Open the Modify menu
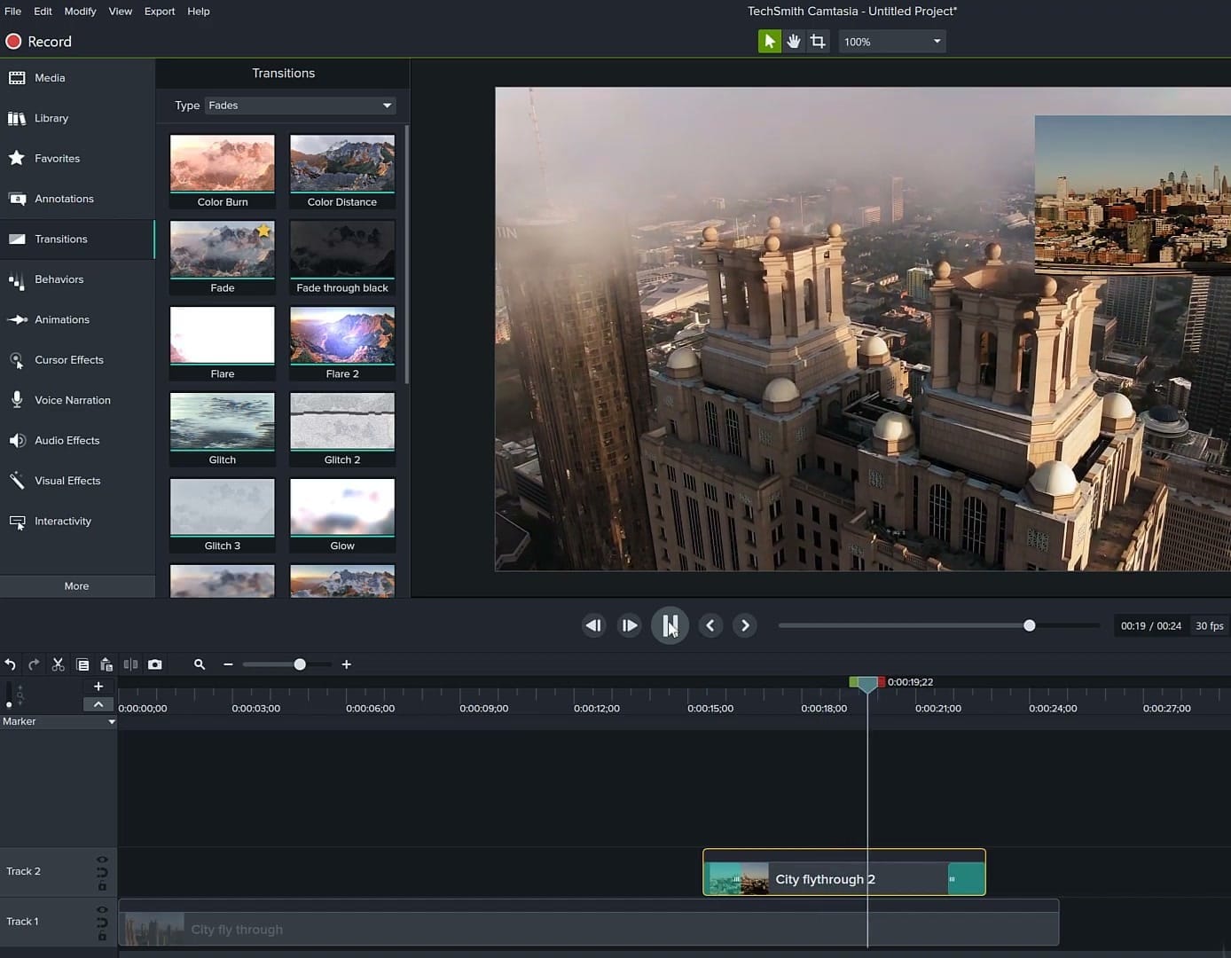 click(80, 11)
